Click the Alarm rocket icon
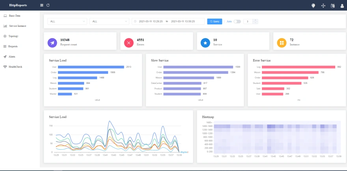This screenshot has height=171, width=347. 5,56
